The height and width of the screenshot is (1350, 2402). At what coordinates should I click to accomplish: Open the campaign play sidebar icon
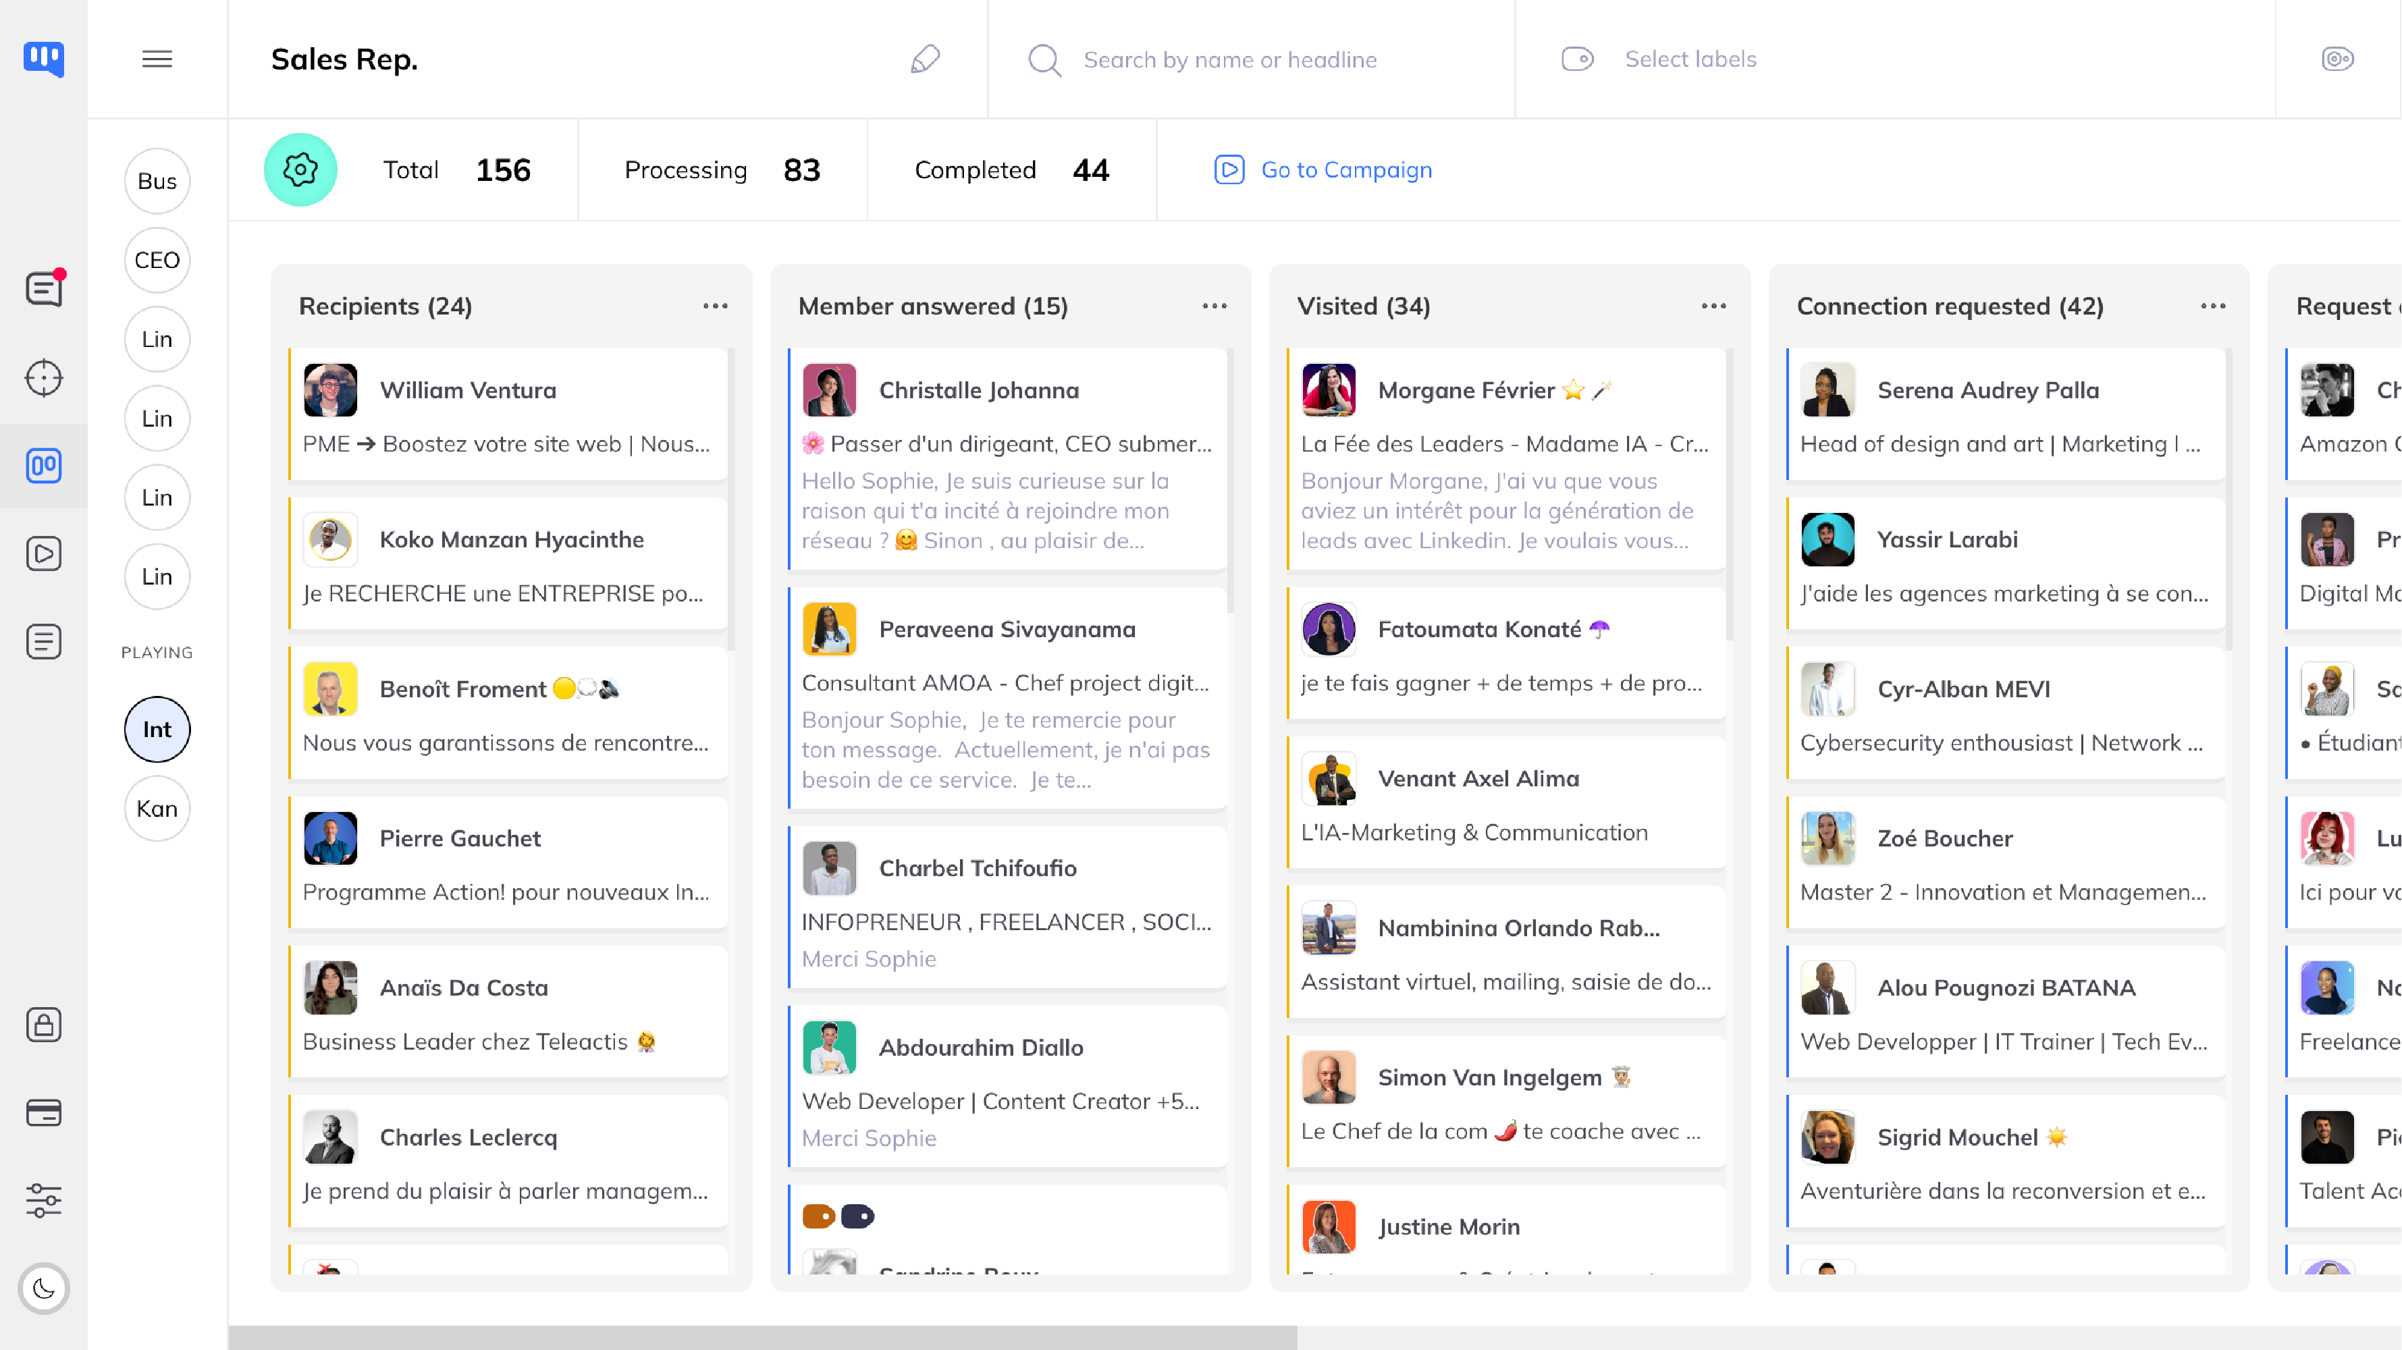click(44, 553)
